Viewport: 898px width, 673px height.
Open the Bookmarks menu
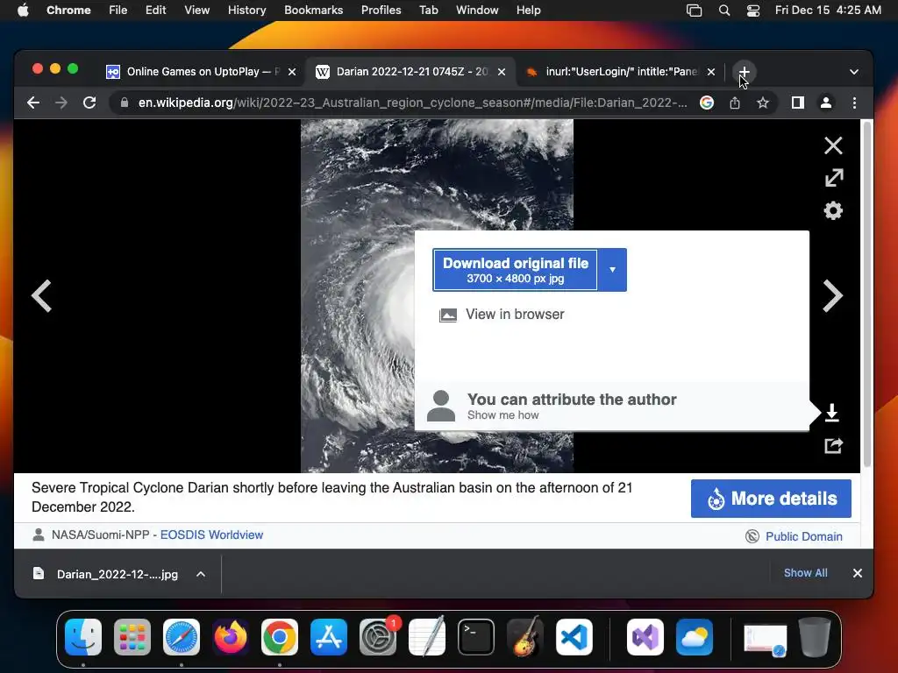[313, 11]
